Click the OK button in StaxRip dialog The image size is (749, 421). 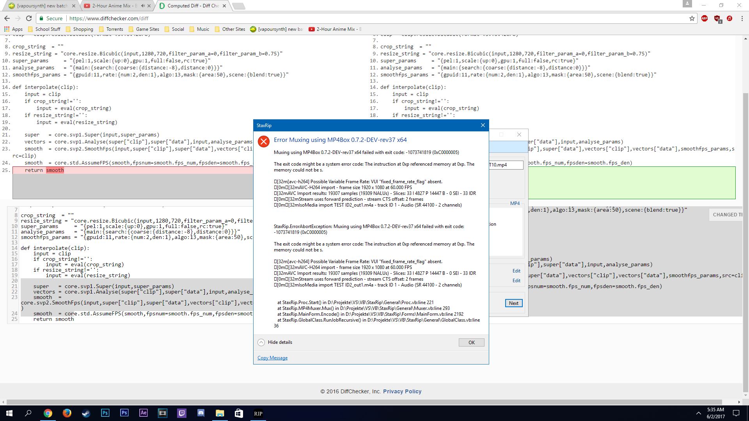point(471,342)
